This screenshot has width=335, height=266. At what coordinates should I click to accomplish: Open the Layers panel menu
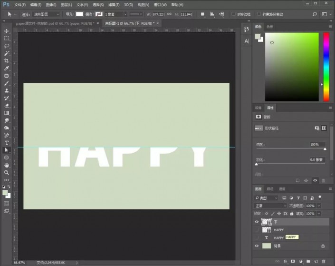click(330, 189)
